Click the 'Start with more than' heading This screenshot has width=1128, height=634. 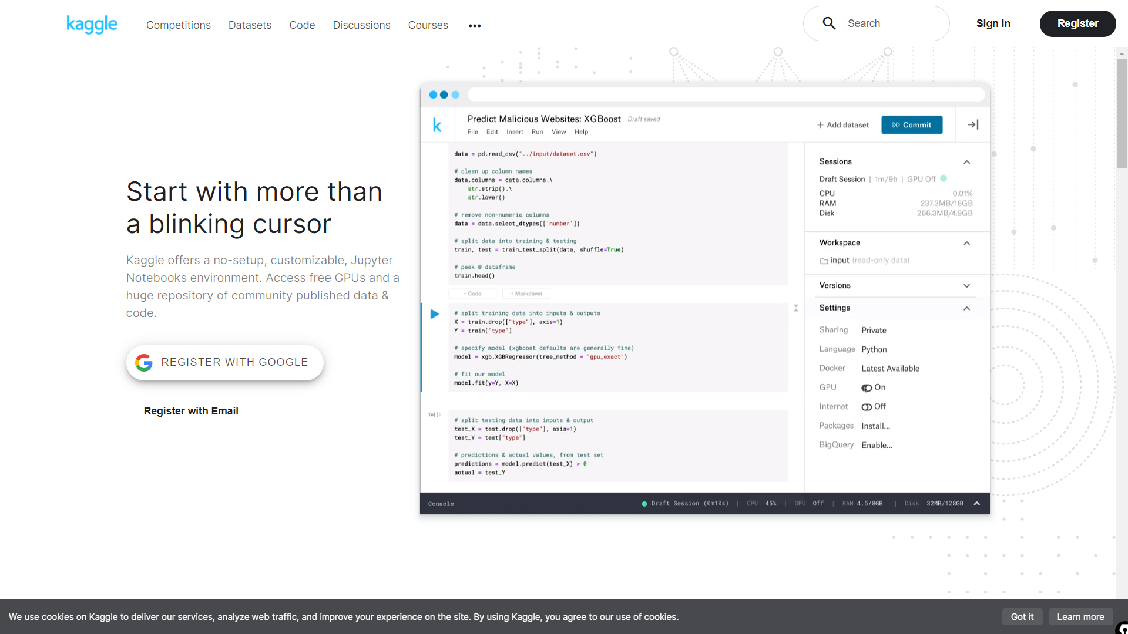click(x=254, y=192)
